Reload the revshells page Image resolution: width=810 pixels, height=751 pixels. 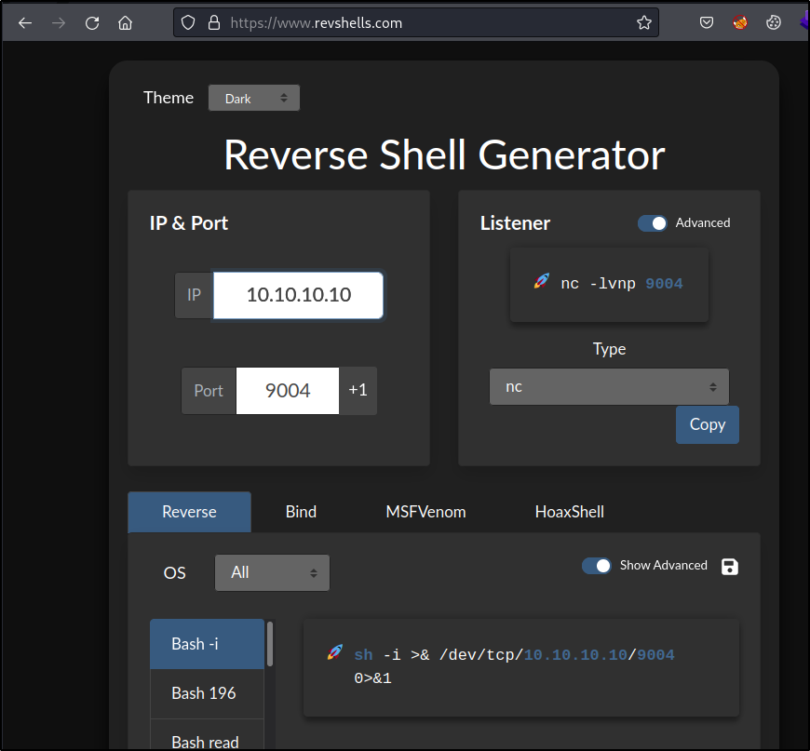pyautogui.click(x=92, y=22)
